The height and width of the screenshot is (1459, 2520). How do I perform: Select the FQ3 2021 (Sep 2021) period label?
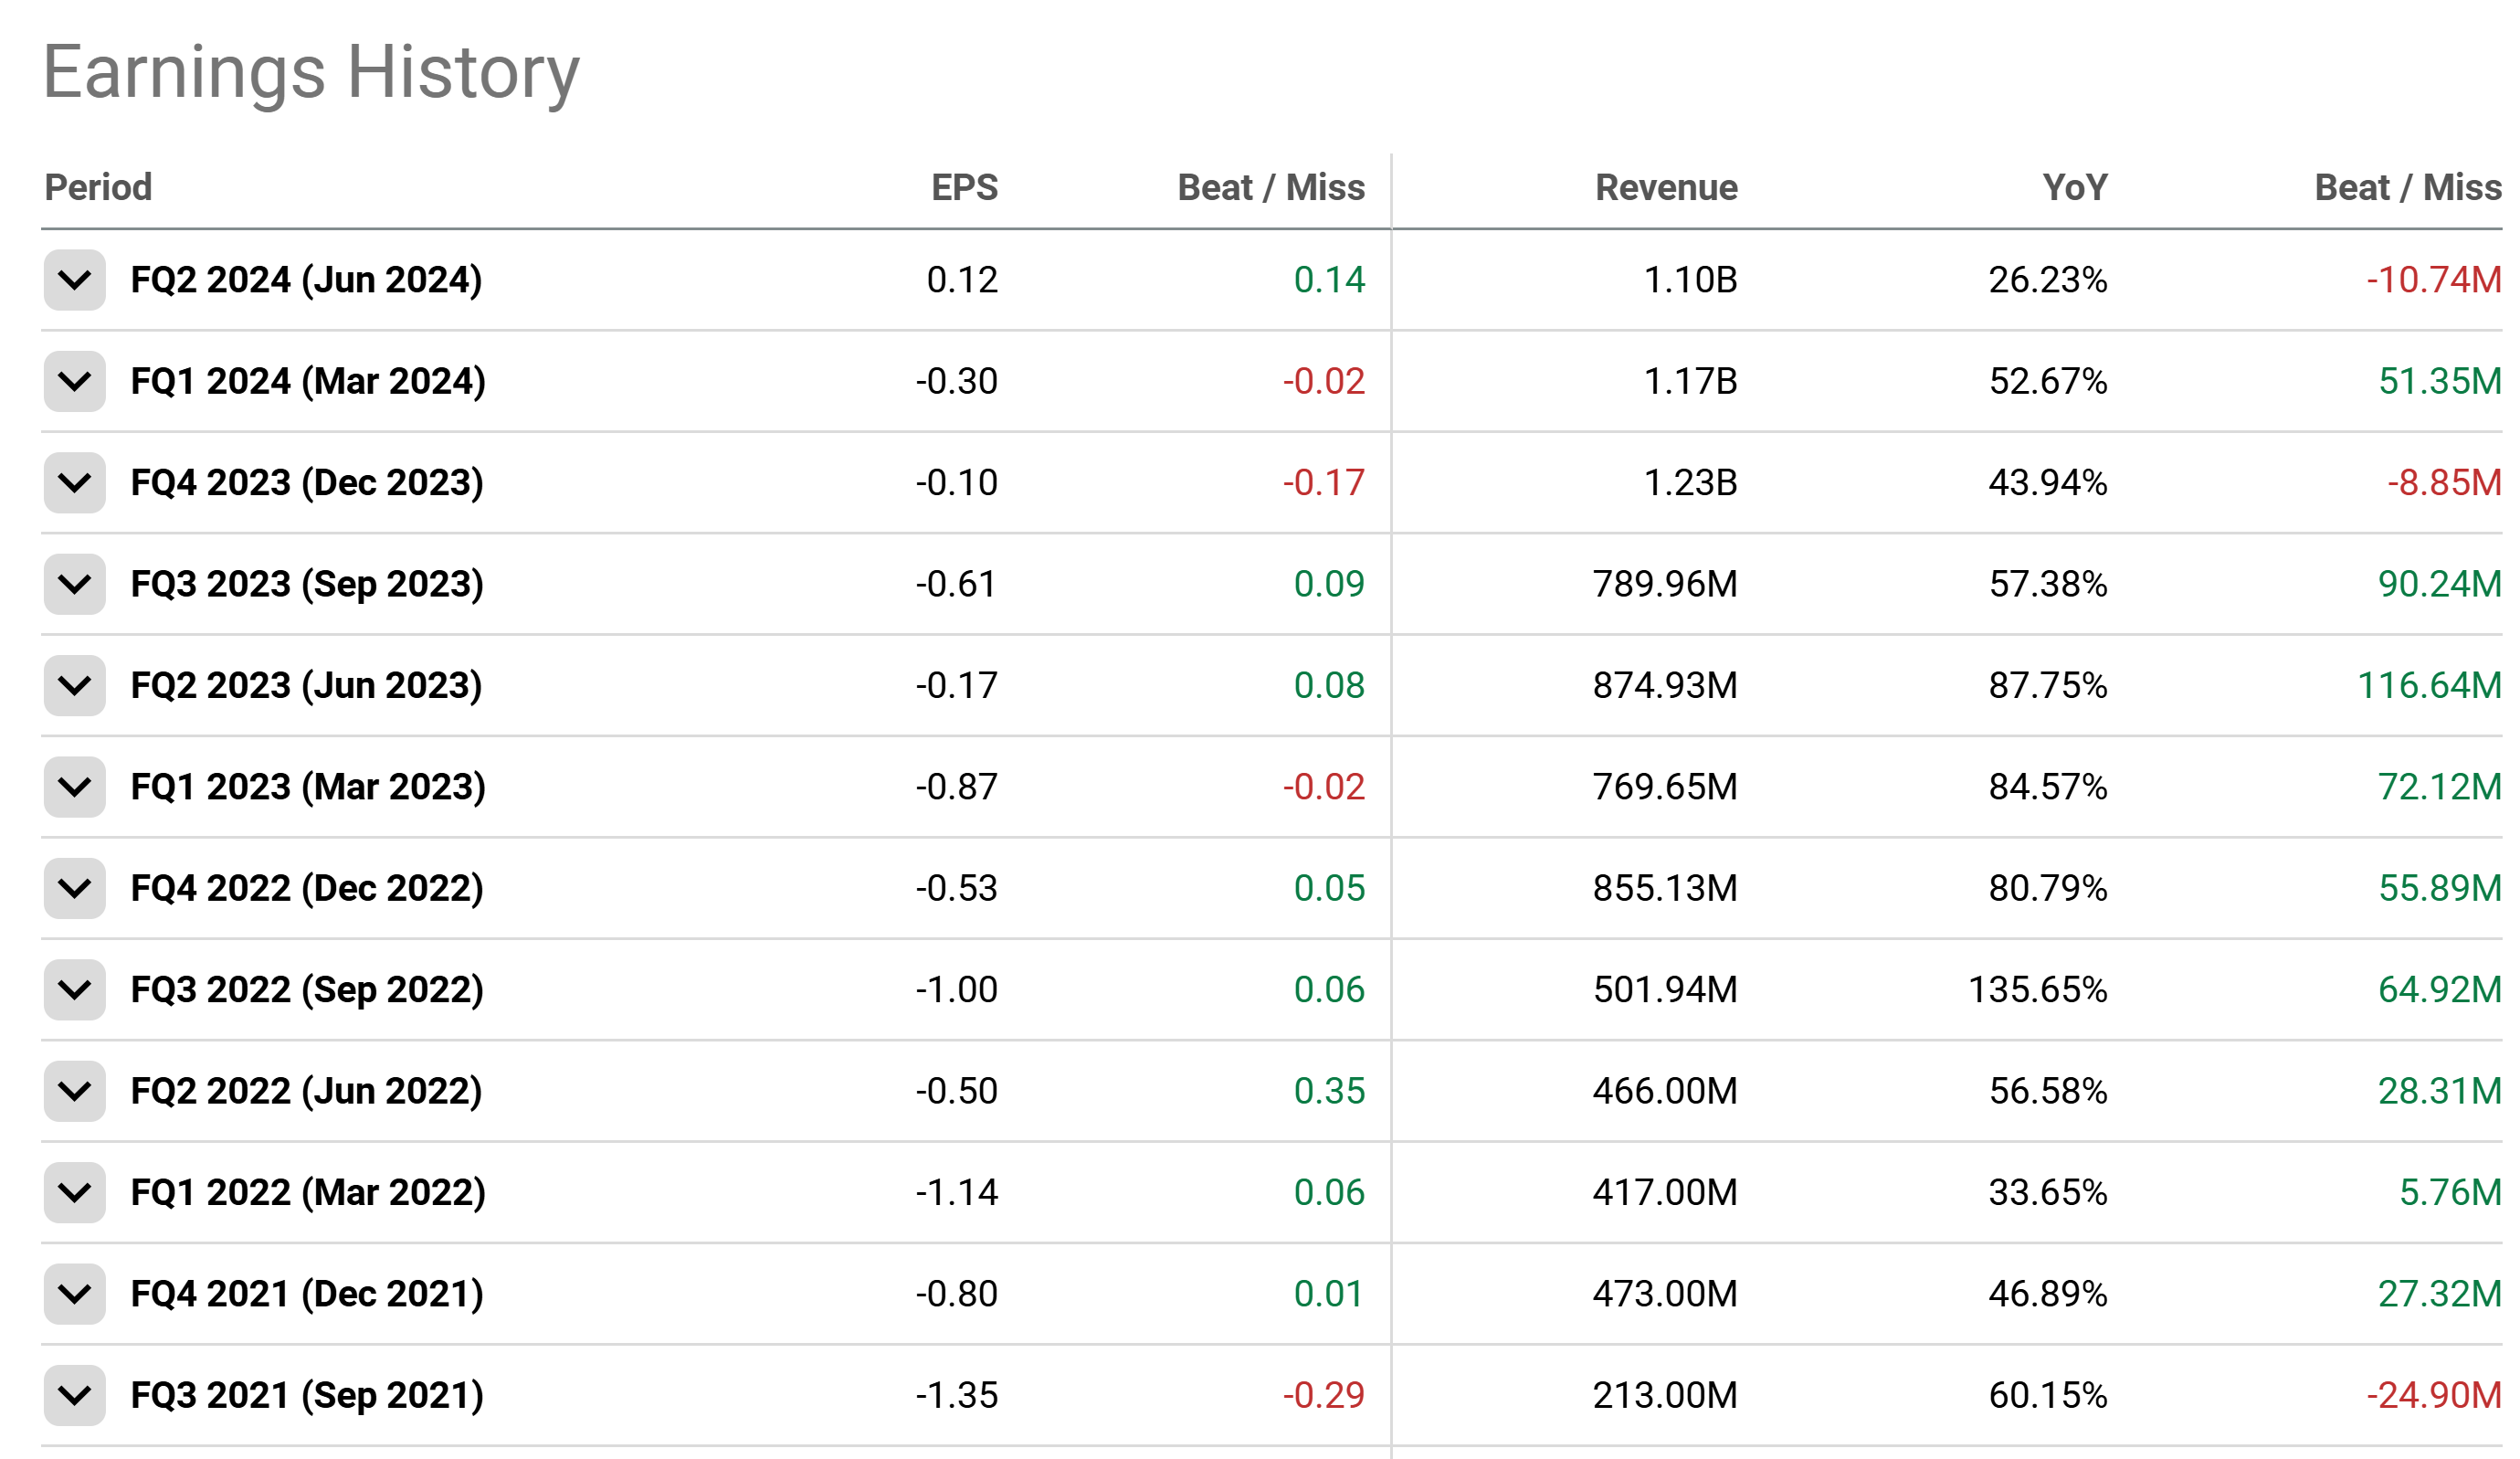click(x=307, y=1395)
